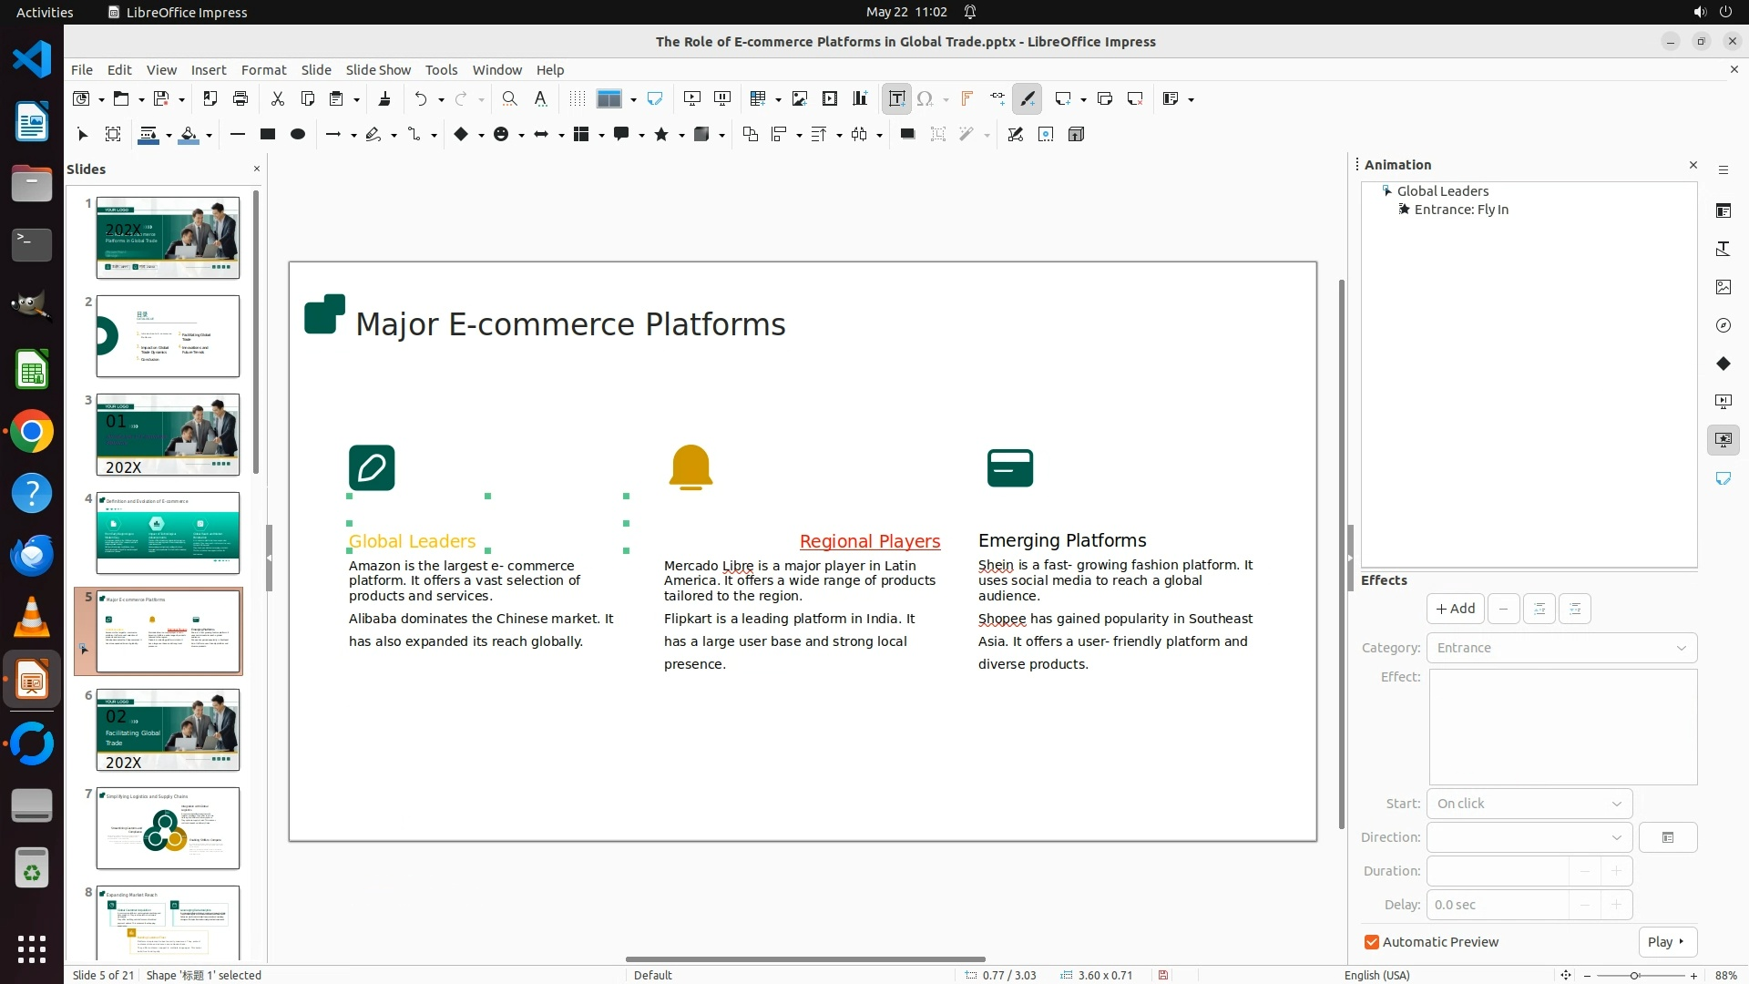Disable the Automatic Preview checkbox
The image size is (1749, 984).
[1372, 942]
